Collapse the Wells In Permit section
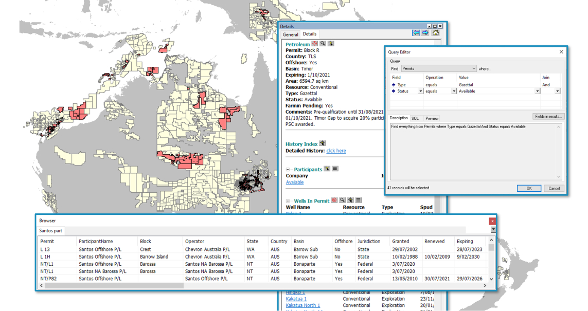The width and height of the screenshot is (588, 311). (x=288, y=201)
